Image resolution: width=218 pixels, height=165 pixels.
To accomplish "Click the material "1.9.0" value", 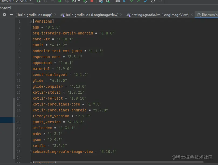I will [x=64, y=69].
